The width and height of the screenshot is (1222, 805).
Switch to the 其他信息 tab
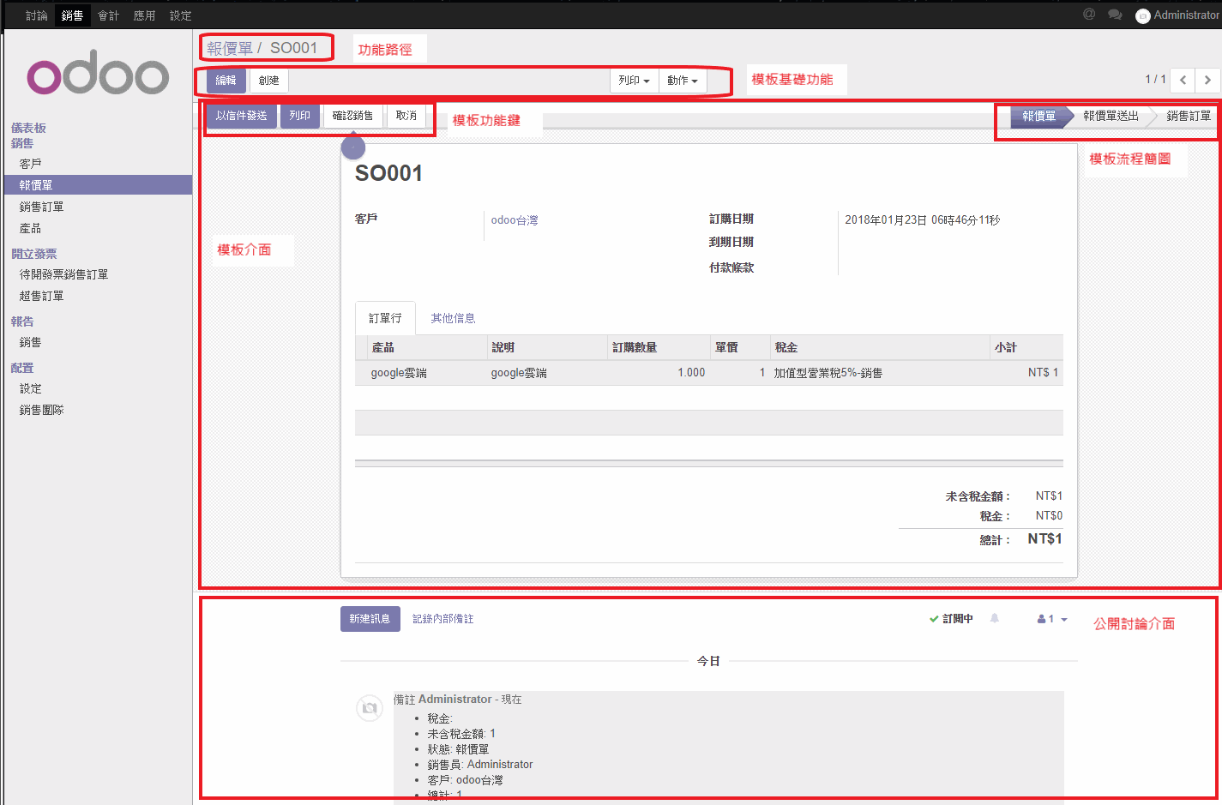point(453,318)
